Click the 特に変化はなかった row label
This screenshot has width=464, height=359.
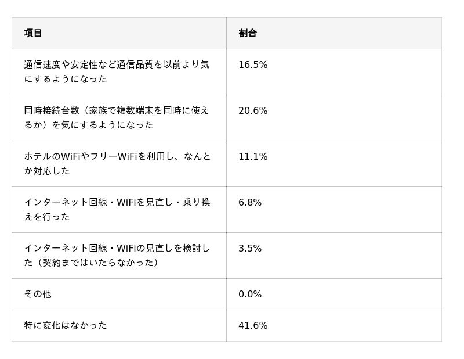pyautogui.click(x=66, y=325)
